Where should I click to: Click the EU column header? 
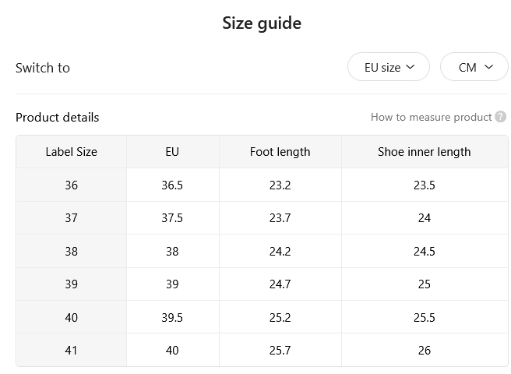click(172, 152)
